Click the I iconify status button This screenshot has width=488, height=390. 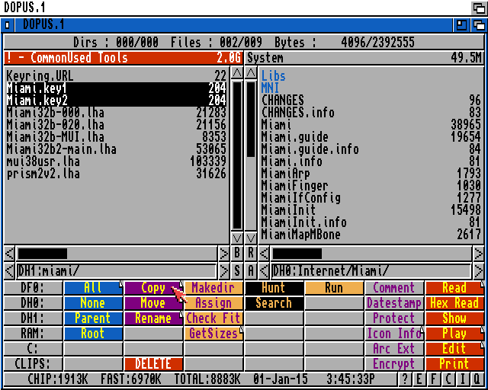click(462, 379)
